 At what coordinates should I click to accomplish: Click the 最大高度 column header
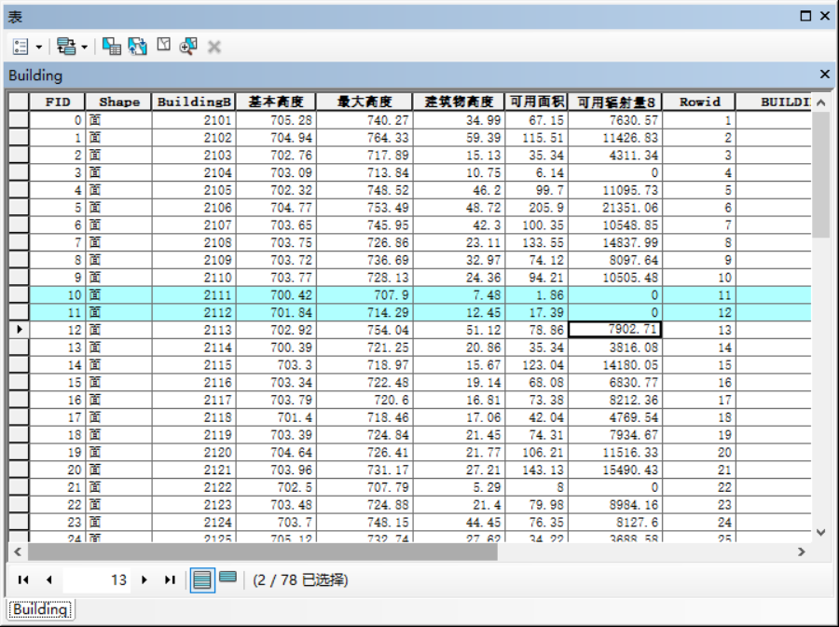pyautogui.click(x=364, y=102)
